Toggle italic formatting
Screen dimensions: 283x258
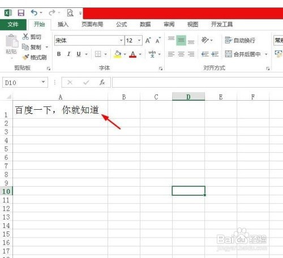click(68, 54)
